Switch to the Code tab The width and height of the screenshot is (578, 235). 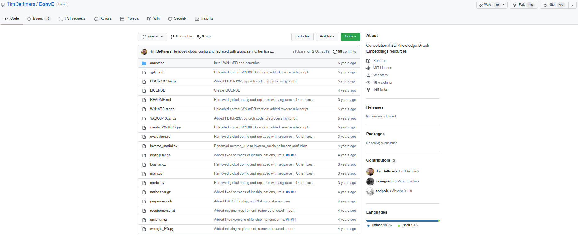[x=12, y=19]
